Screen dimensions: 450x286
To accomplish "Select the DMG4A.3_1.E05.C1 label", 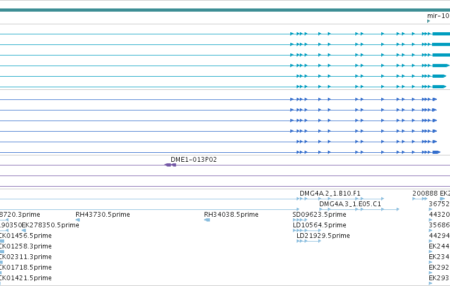I will coord(350,204).
